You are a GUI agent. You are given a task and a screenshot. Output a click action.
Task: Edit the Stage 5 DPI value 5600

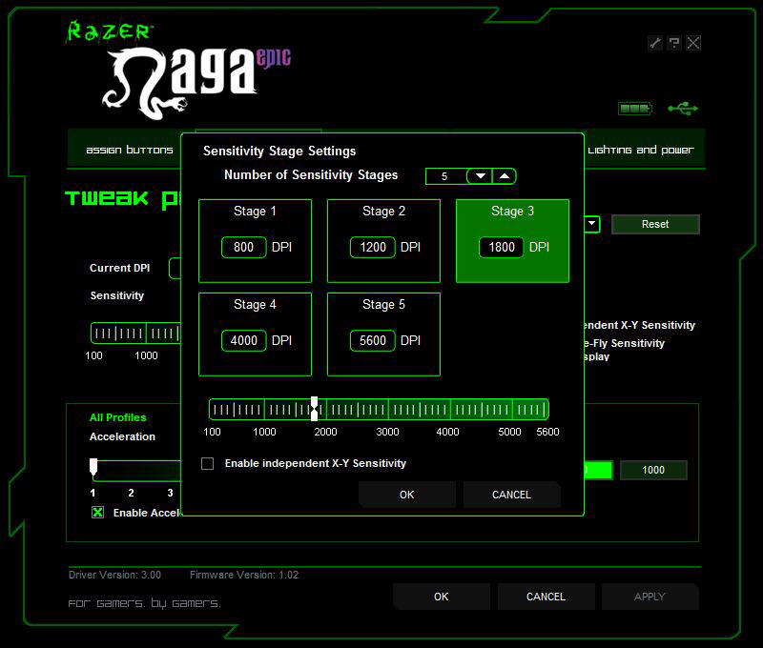(x=373, y=340)
